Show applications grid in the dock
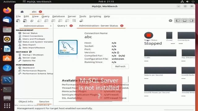 (x=7, y=106)
